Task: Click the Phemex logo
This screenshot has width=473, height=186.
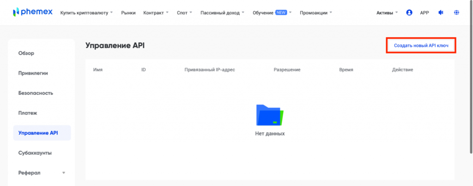Action: pyautogui.click(x=31, y=12)
